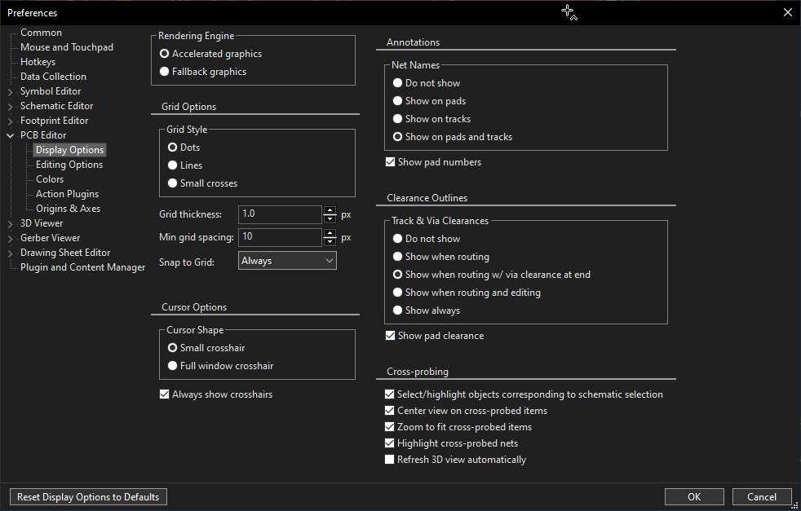Image resolution: width=801 pixels, height=511 pixels.
Task: Uncheck Show pad numbers
Action: click(390, 161)
